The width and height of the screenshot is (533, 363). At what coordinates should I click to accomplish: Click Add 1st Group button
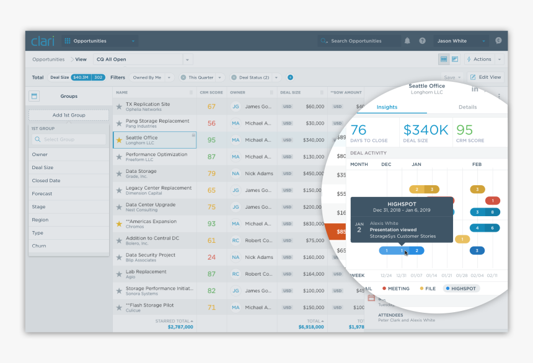pyautogui.click(x=69, y=115)
